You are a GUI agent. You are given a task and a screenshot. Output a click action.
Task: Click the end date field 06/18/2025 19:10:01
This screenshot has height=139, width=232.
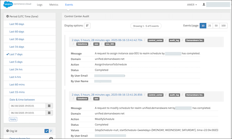(27, 113)
